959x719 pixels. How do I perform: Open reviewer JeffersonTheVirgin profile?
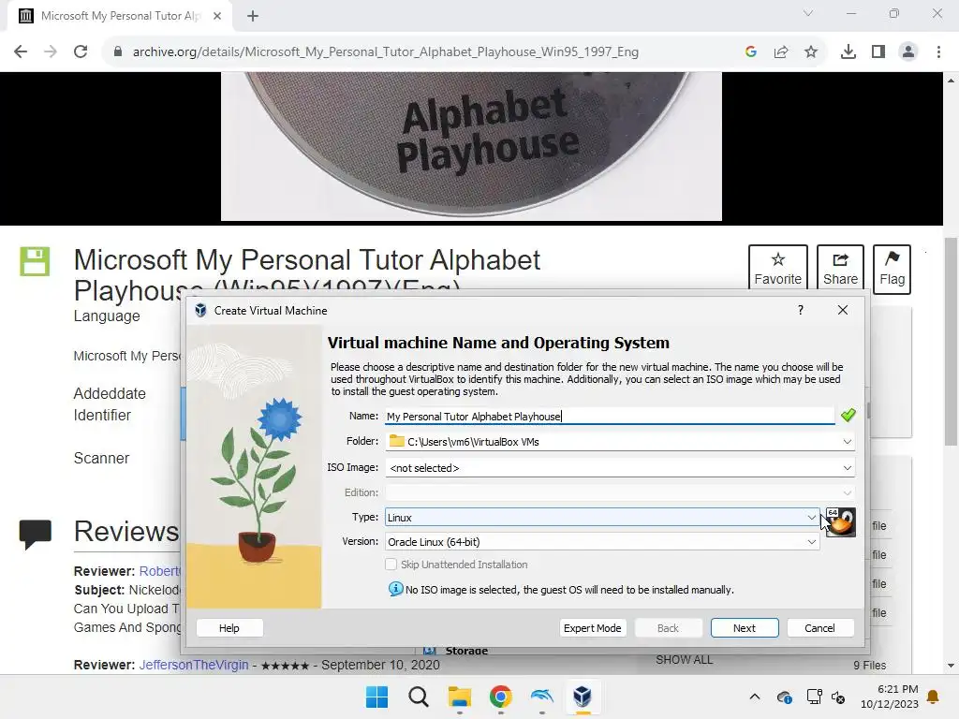coord(193,665)
